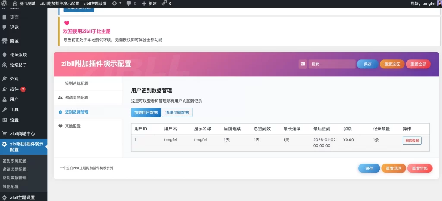Click the 最后签到 column header
Viewport: 442px width, 201px height.
[322, 129]
